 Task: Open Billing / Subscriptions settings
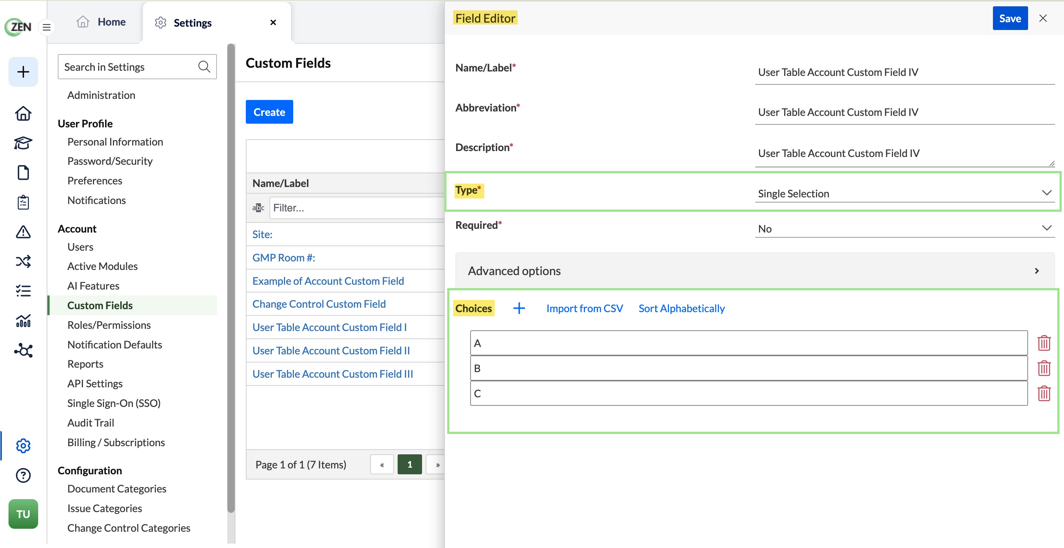click(x=116, y=442)
